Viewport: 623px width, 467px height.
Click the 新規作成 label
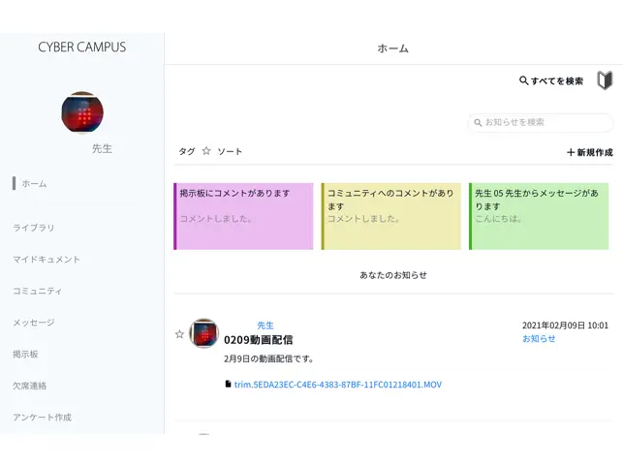click(x=595, y=152)
